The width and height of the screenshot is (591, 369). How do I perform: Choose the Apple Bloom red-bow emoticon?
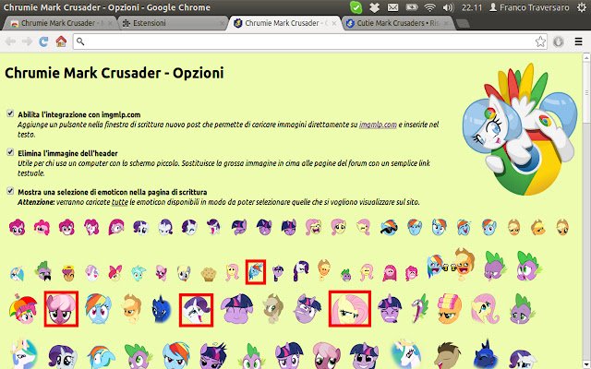(115, 273)
